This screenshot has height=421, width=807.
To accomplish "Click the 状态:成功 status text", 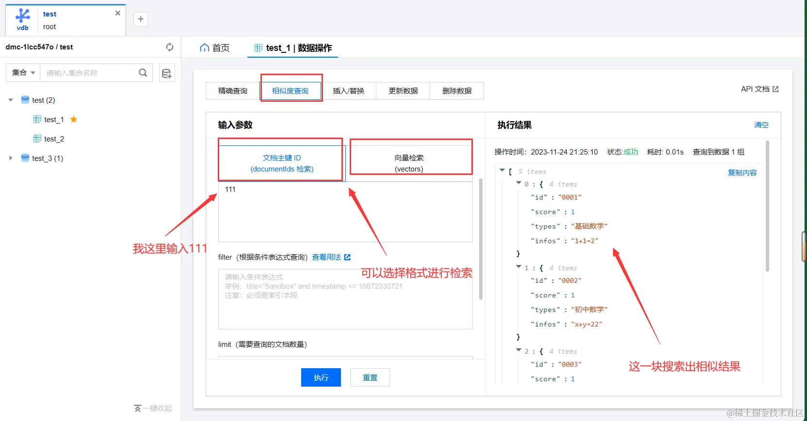I will (x=623, y=152).
